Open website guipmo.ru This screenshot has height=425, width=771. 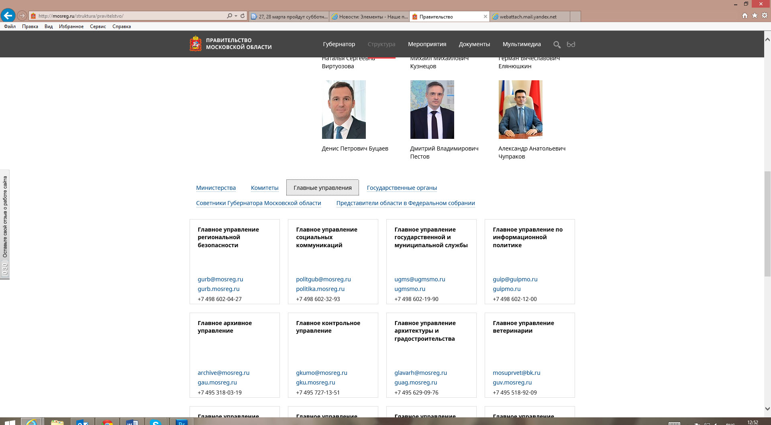[x=506, y=289]
